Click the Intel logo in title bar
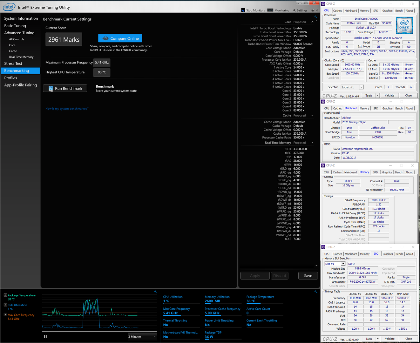The height and width of the screenshot is (343, 420). pyautogui.click(x=9, y=7)
